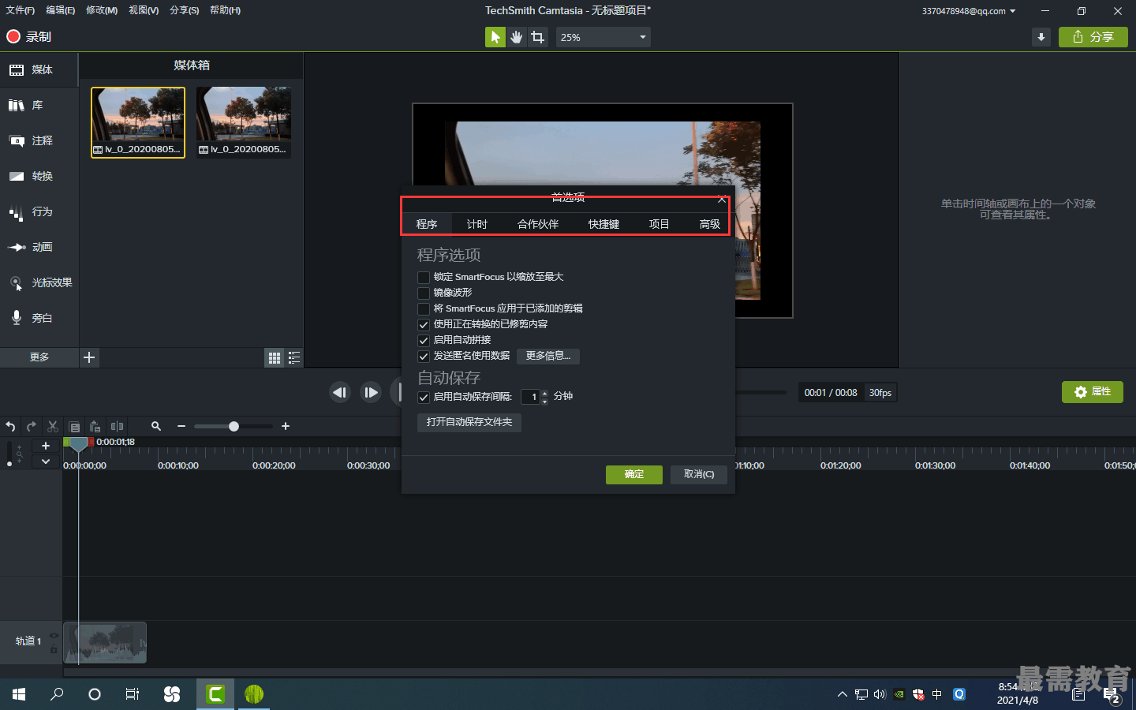Click the redo arrow icon
The height and width of the screenshot is (710, 1136).
coord(32,426)
